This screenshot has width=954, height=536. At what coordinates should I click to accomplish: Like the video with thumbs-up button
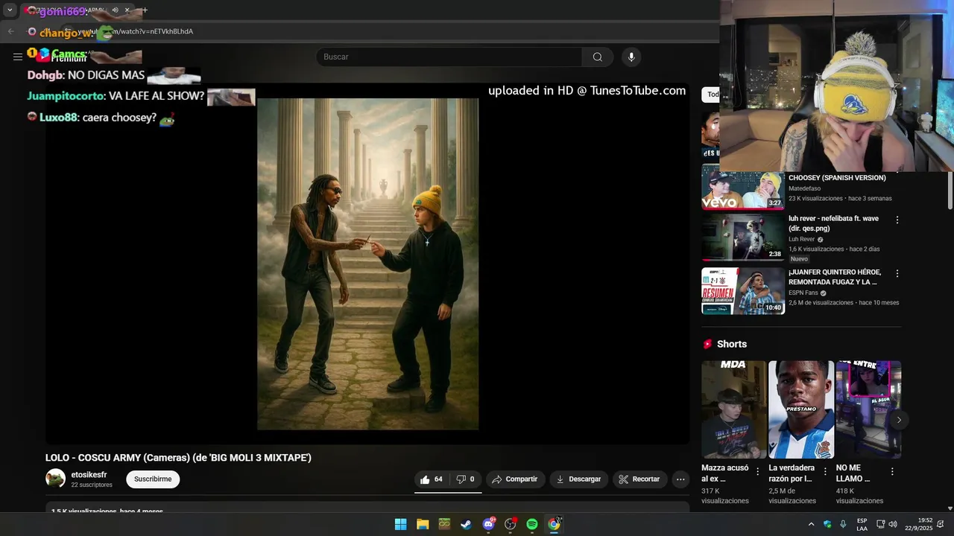point(432,479)
